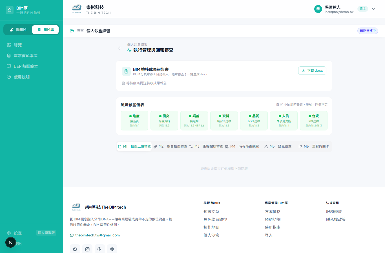Click the flag icon on M6 tab
Screen dimensions: 385x253
pos(300,146)
